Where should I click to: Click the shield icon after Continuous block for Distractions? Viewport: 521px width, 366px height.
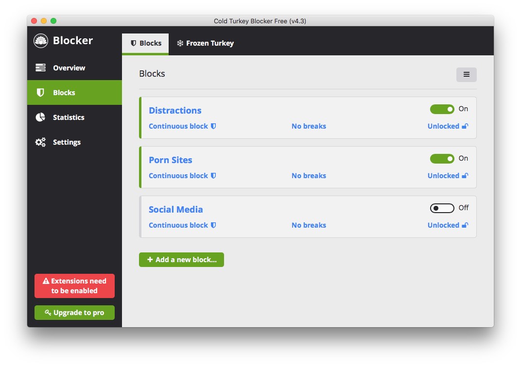point(213,126)
